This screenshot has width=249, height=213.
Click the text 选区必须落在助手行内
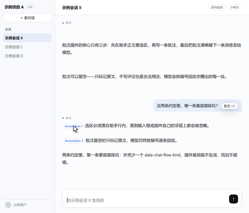pyautogui.click(x=106, y=126)
